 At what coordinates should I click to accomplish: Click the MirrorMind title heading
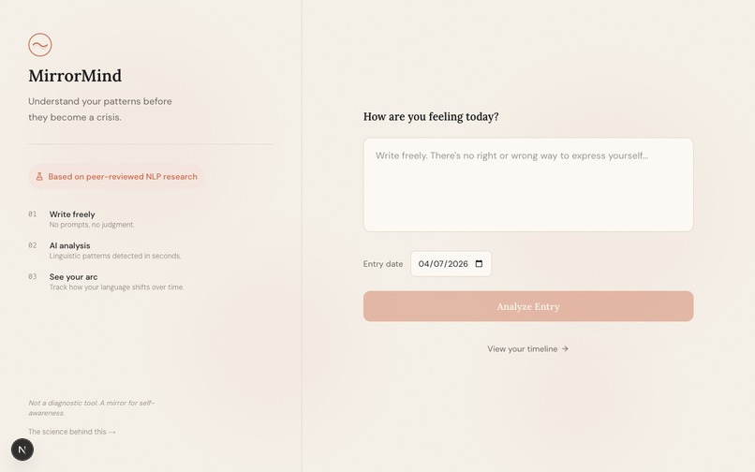75,76
